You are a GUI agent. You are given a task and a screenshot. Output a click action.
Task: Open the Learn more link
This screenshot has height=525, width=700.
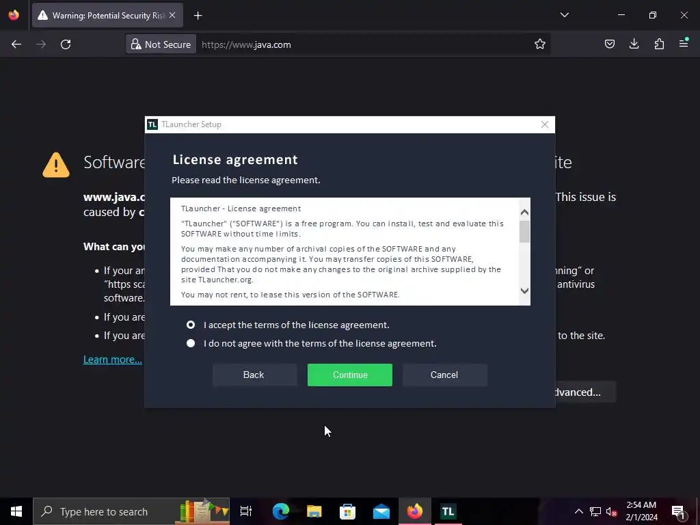click(113, 360)
